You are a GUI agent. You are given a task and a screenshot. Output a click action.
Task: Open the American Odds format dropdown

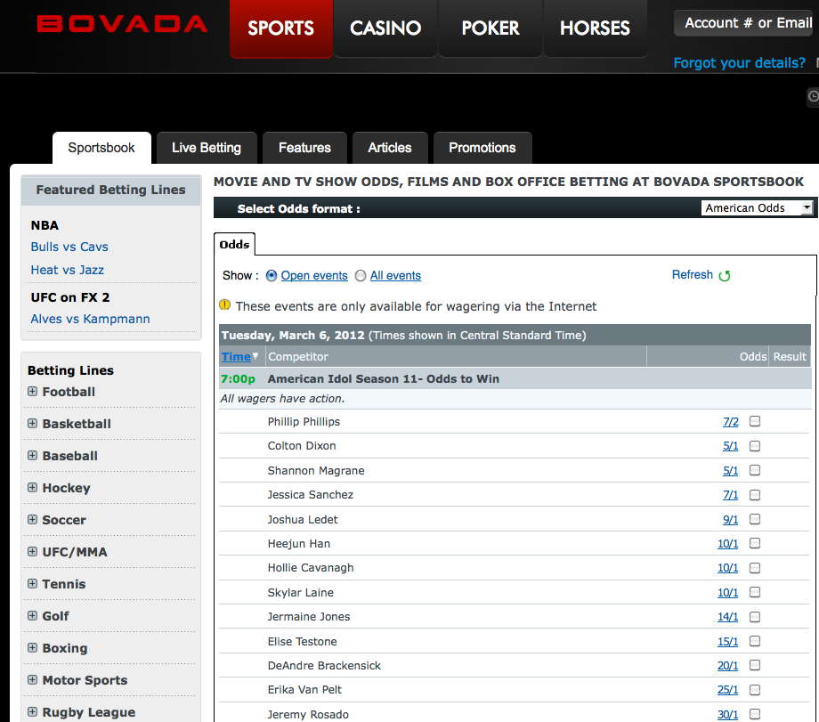pyautogui.click(x=757, y=208)
